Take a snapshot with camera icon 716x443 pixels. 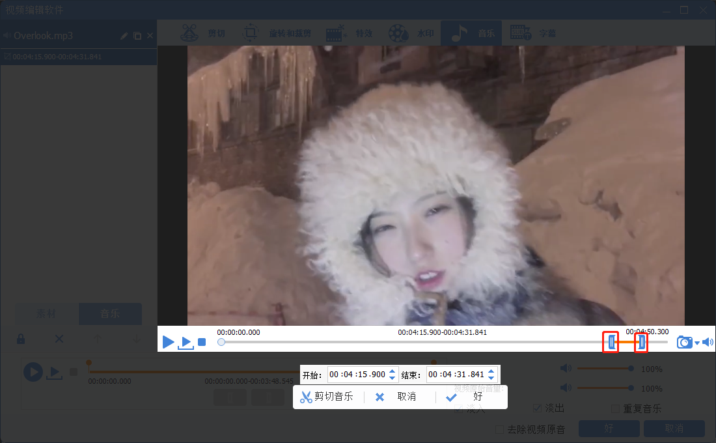(x=685, y=342)
